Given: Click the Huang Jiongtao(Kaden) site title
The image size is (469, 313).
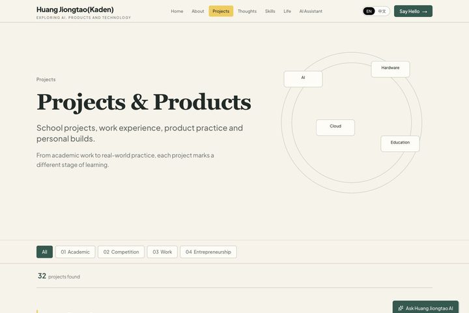Looking at the screenshot, I should [x=75, y=10].
